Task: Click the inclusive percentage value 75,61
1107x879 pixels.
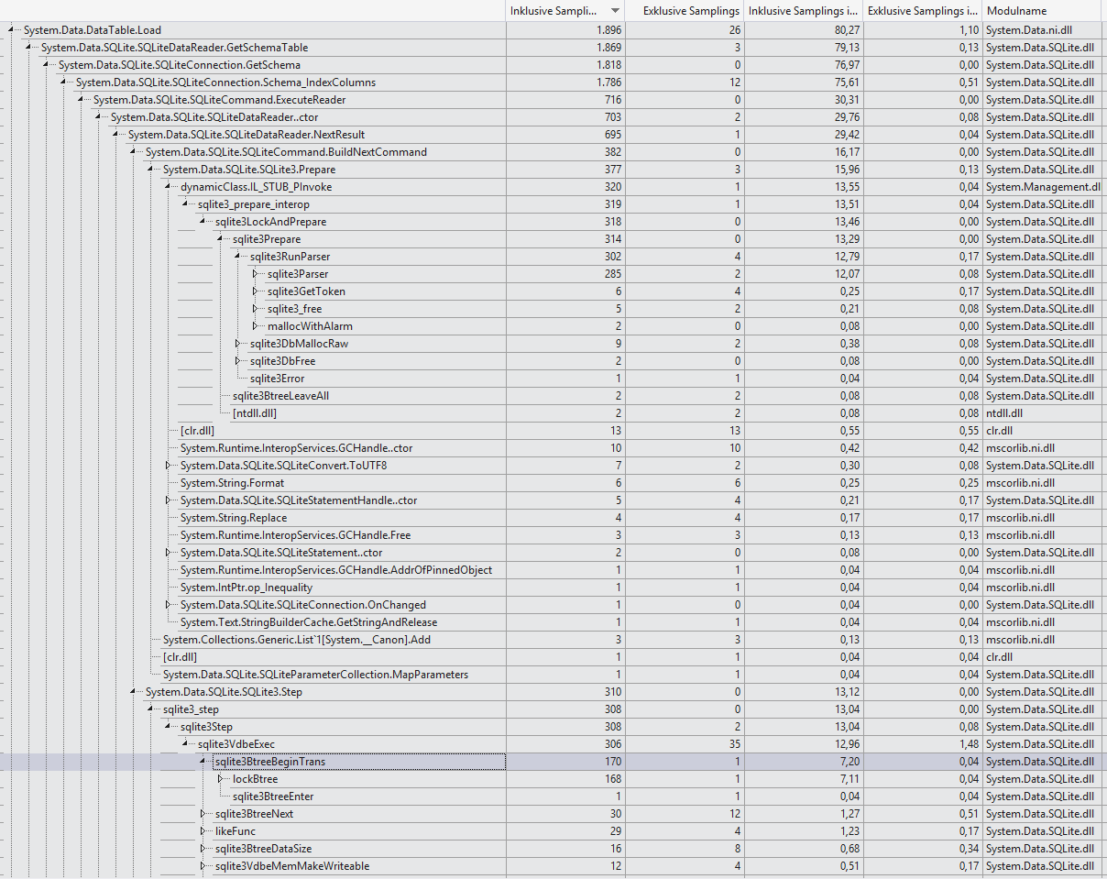Action: pos(845,82)
